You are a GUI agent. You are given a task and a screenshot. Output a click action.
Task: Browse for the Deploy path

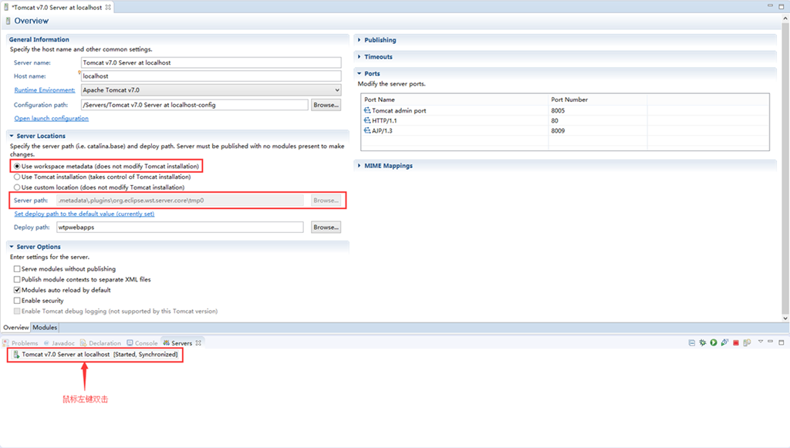tap(326, 227)
